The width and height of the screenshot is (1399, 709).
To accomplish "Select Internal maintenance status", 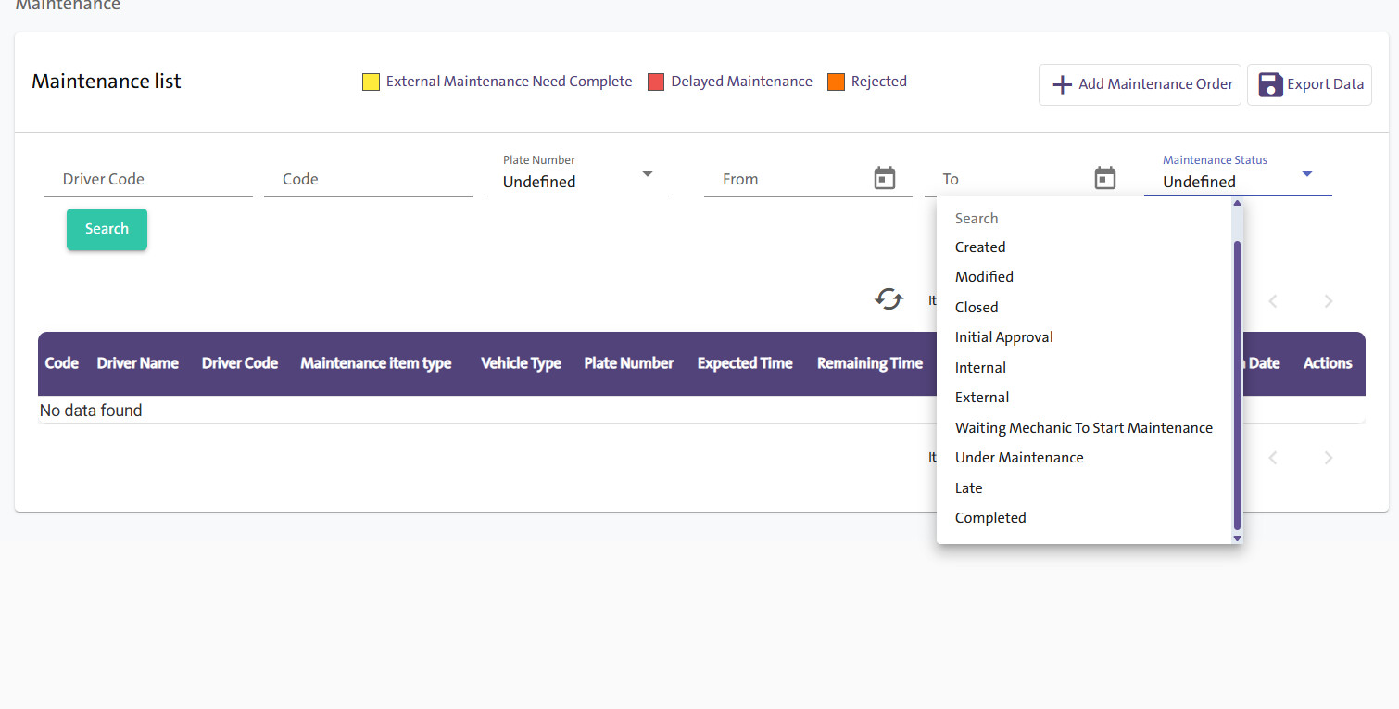I will pyautogui.click(x=1085, y=368).
